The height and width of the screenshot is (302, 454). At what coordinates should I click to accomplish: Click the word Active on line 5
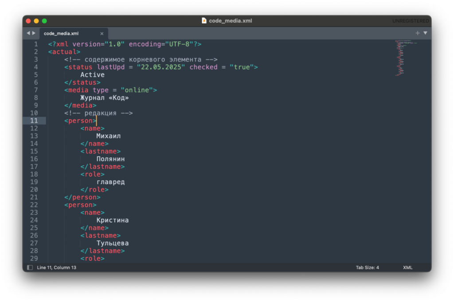pos(92,74)
